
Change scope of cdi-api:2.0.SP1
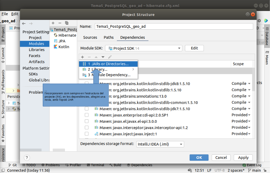pyautogui.click(x=241, y=115)
